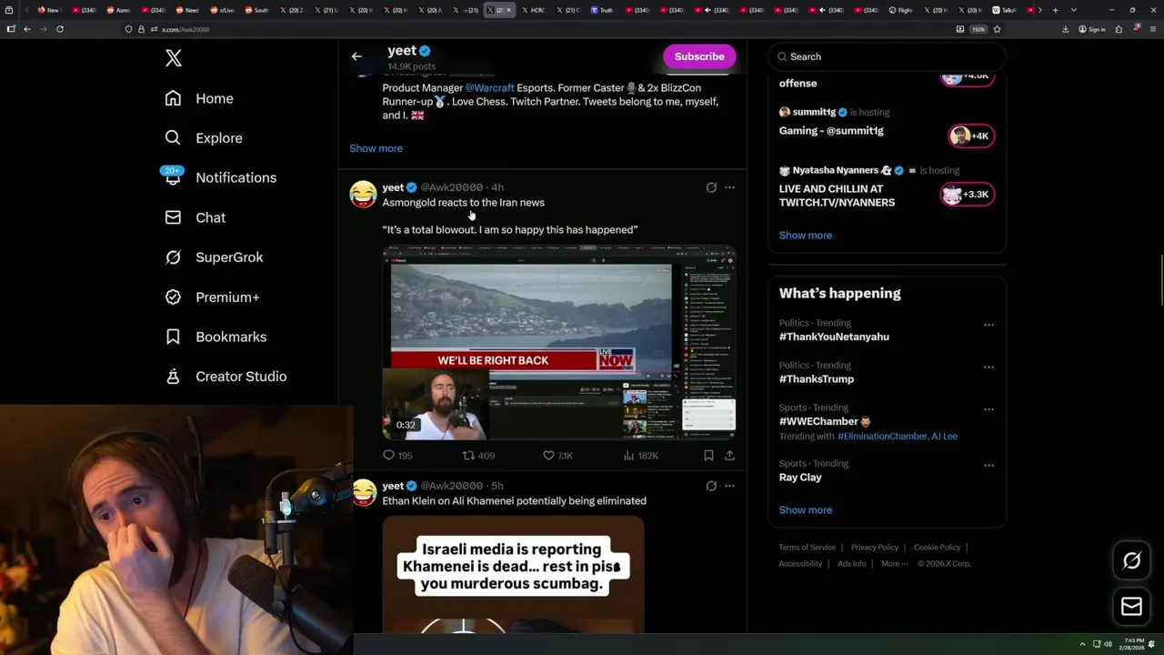This screenshot has width=1164, height=655.
Task: Open floating Grok button
Action: 1131,561
